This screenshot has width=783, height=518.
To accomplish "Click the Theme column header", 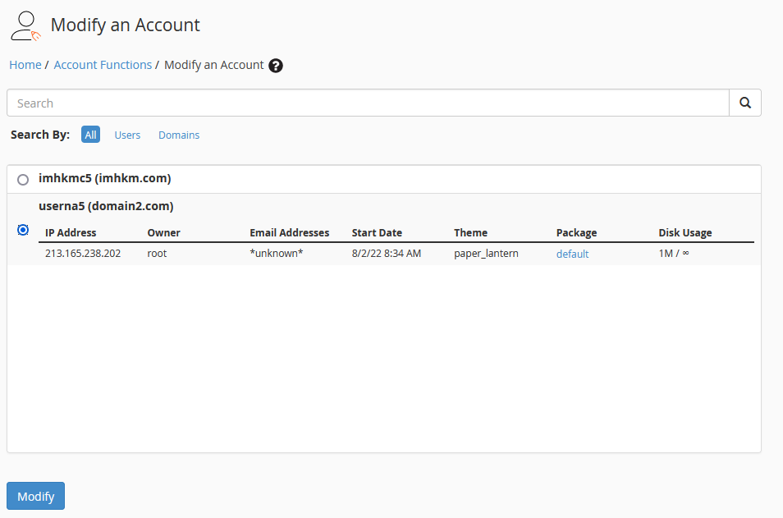I will click(x=470, y=232).
